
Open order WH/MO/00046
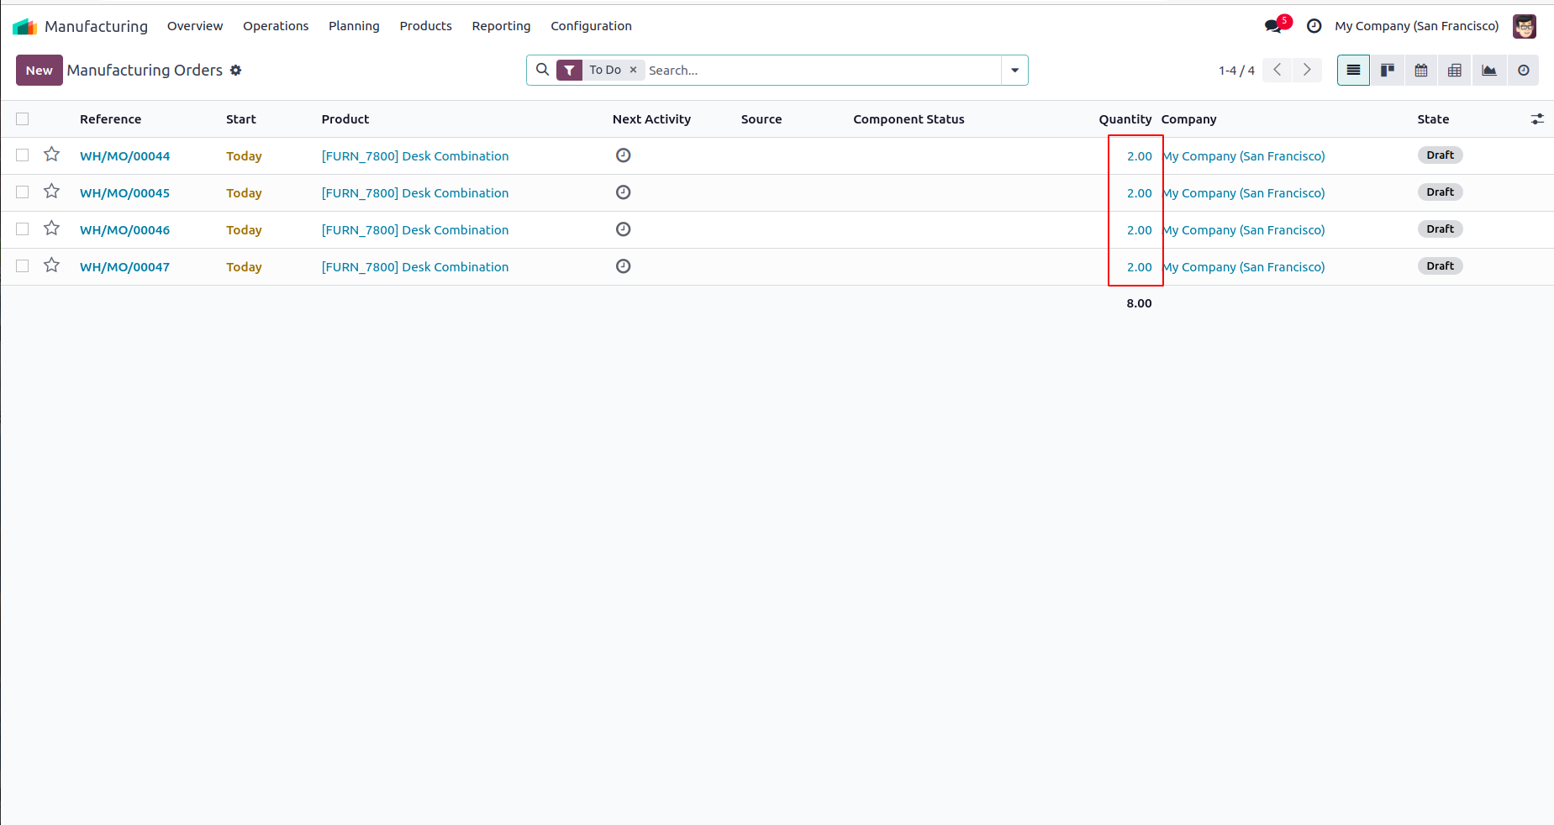124,230
